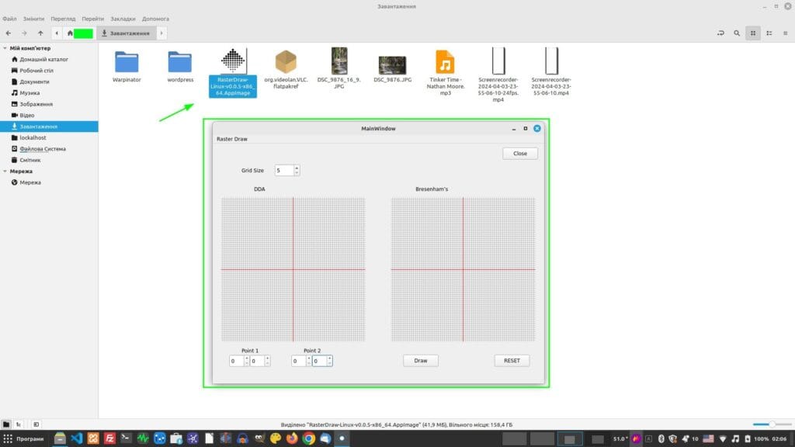795x447 pixels.
Task: Open search in the Nemo toolbar
Action: pyautogui.click(x=736, y=33)
